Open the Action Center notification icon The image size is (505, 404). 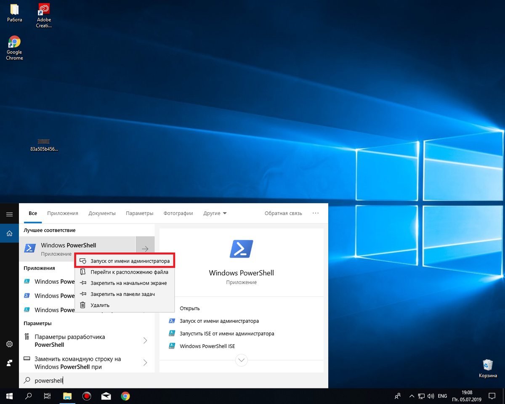pyautogui.click(x=492, y=396)
